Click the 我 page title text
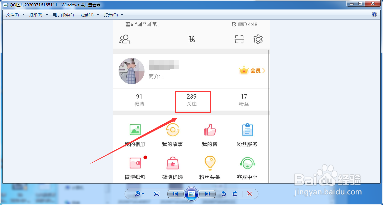 click(x=191, y=39)
